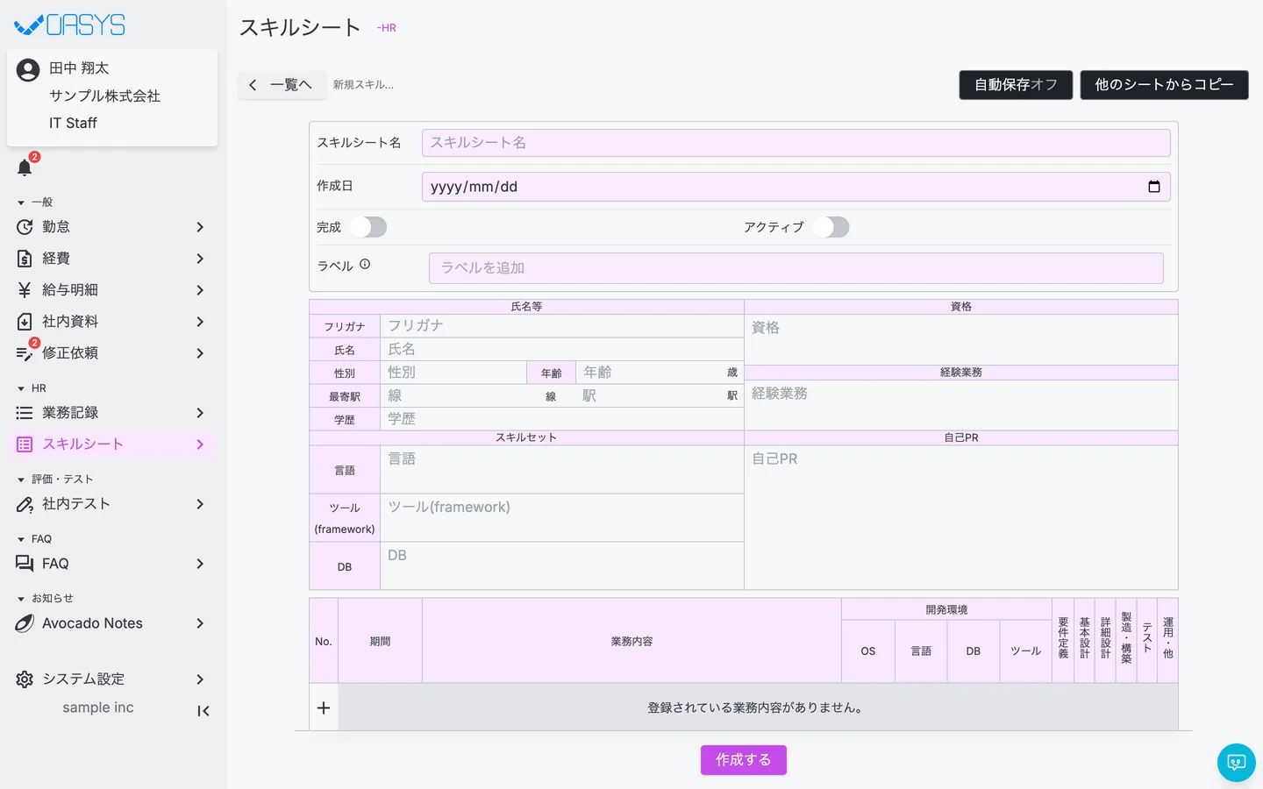This screenshot has width=1263, height=789.
Task: Click the 勤怠 attendance clock icon
Action: 25,227
